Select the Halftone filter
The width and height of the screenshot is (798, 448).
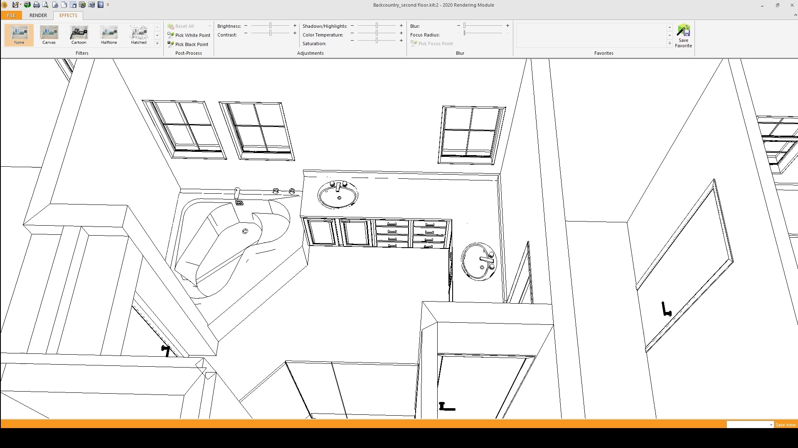pyautogui.click(x=109, y=35)
